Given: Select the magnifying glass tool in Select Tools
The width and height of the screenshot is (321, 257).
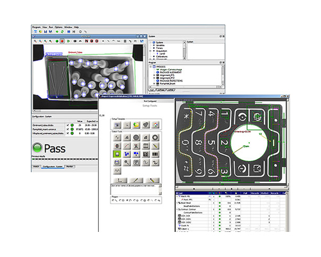Looking at the screenshot, I should (x=126, y=163).
